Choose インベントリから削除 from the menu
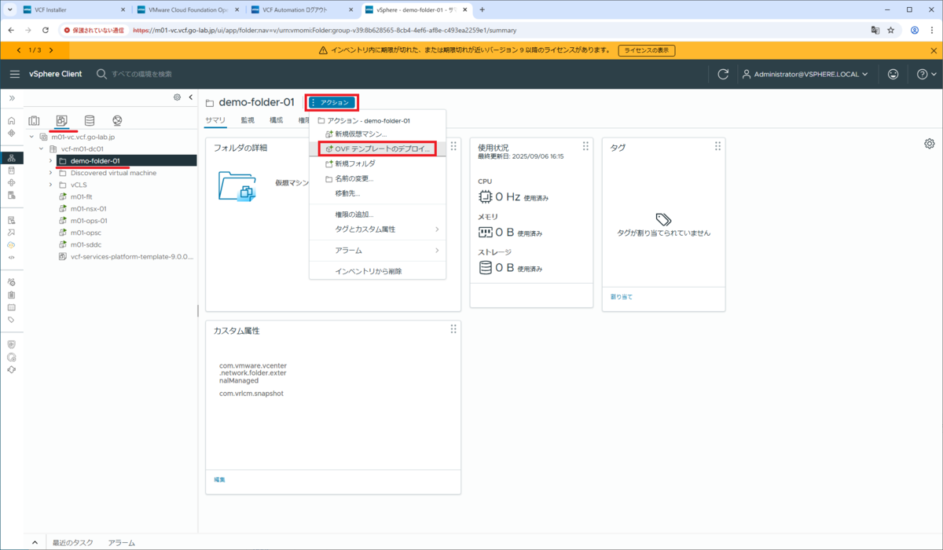The image size is (943, 550). (x=377, y=271)
